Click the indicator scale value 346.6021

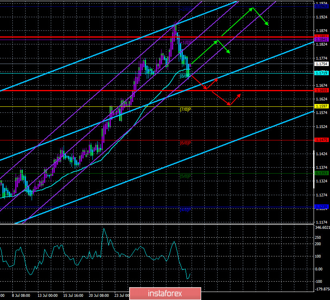[x=321, y=227]
